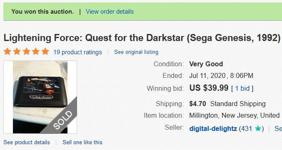Image resolution: width=282 pixels, height=150 pixels.
Task: Open See product details link
Action: pyautogui.click(x=27, y=142)
